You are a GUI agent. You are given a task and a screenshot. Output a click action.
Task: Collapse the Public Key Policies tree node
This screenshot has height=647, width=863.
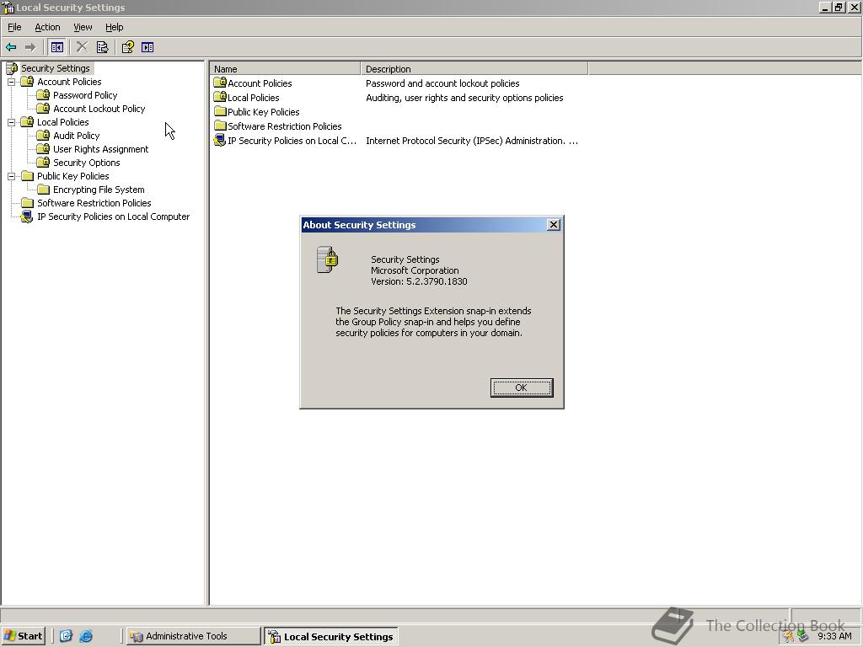(11, 176)
